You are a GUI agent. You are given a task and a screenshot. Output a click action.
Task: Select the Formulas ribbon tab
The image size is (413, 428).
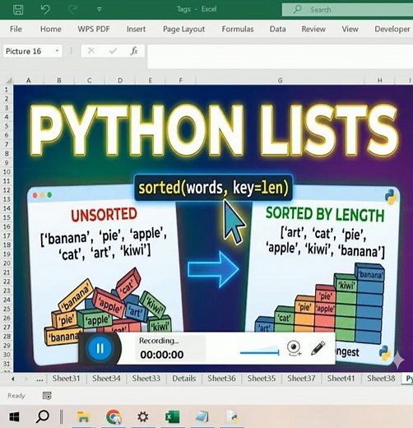pyautogui.click(x=238, y=29)
